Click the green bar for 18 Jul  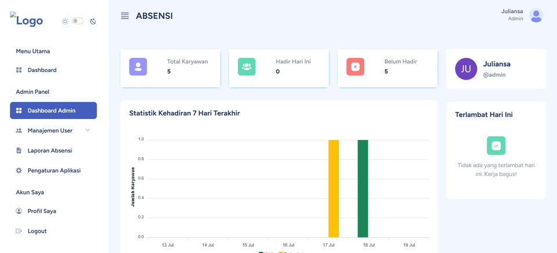pyautogui.click(x=363, y=189)
